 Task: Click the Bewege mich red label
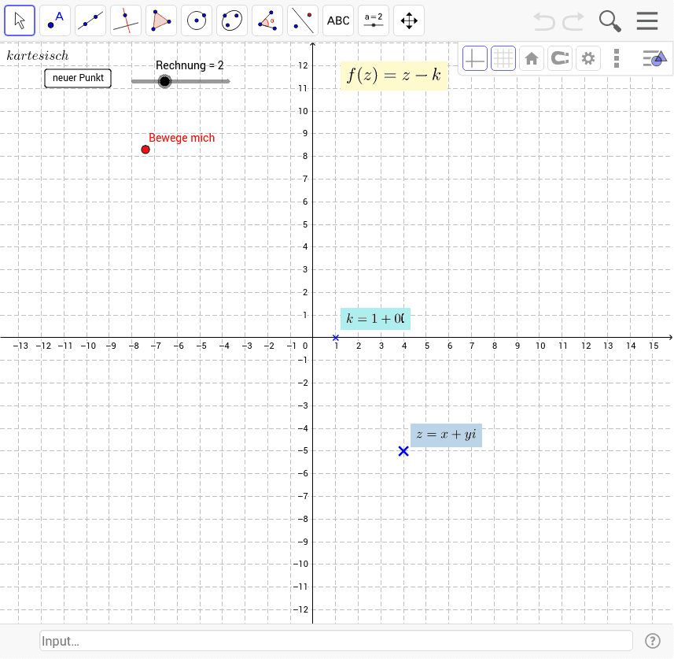[182, 138]
